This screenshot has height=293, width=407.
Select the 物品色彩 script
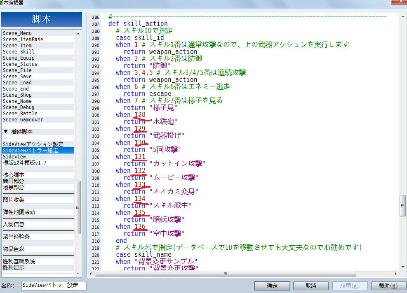pos(38,249)
